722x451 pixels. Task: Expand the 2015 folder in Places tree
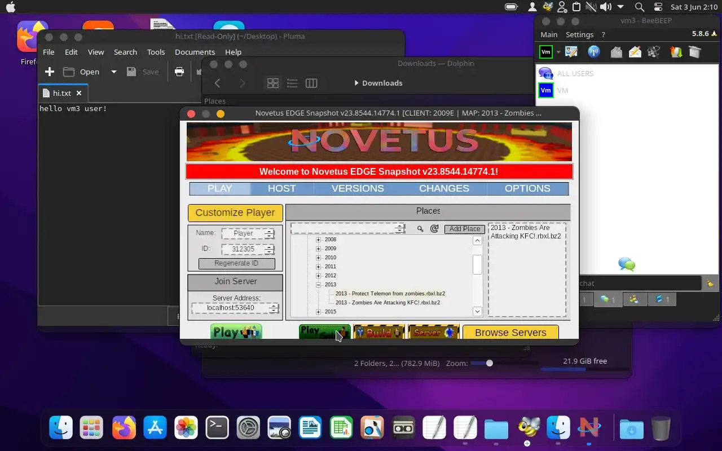point(318,312)
